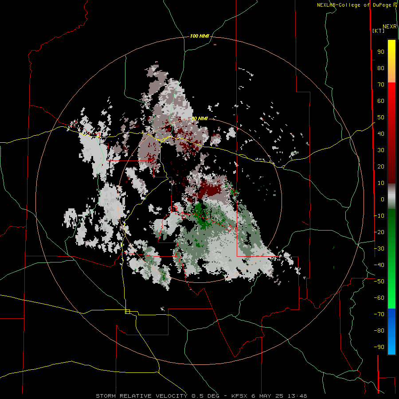Click the 50 value on the velocity scale
This screenshot has height=399, width=399.
[x=381, y=117]
